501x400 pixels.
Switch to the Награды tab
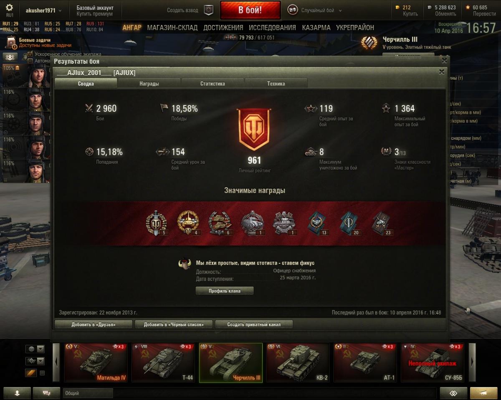[149, 83]
